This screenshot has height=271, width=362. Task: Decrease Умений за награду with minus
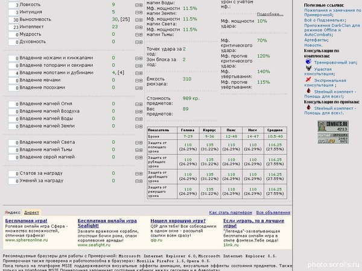pos(137,181)
